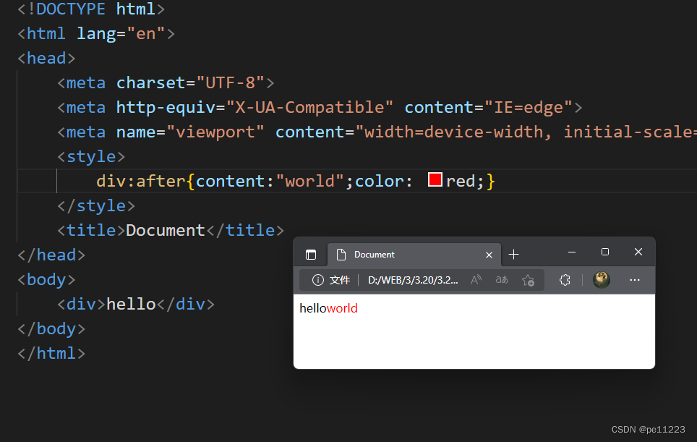Click the closing </style> tag
The height and width of the screenshot is (442, 697).
pos(96,206)
